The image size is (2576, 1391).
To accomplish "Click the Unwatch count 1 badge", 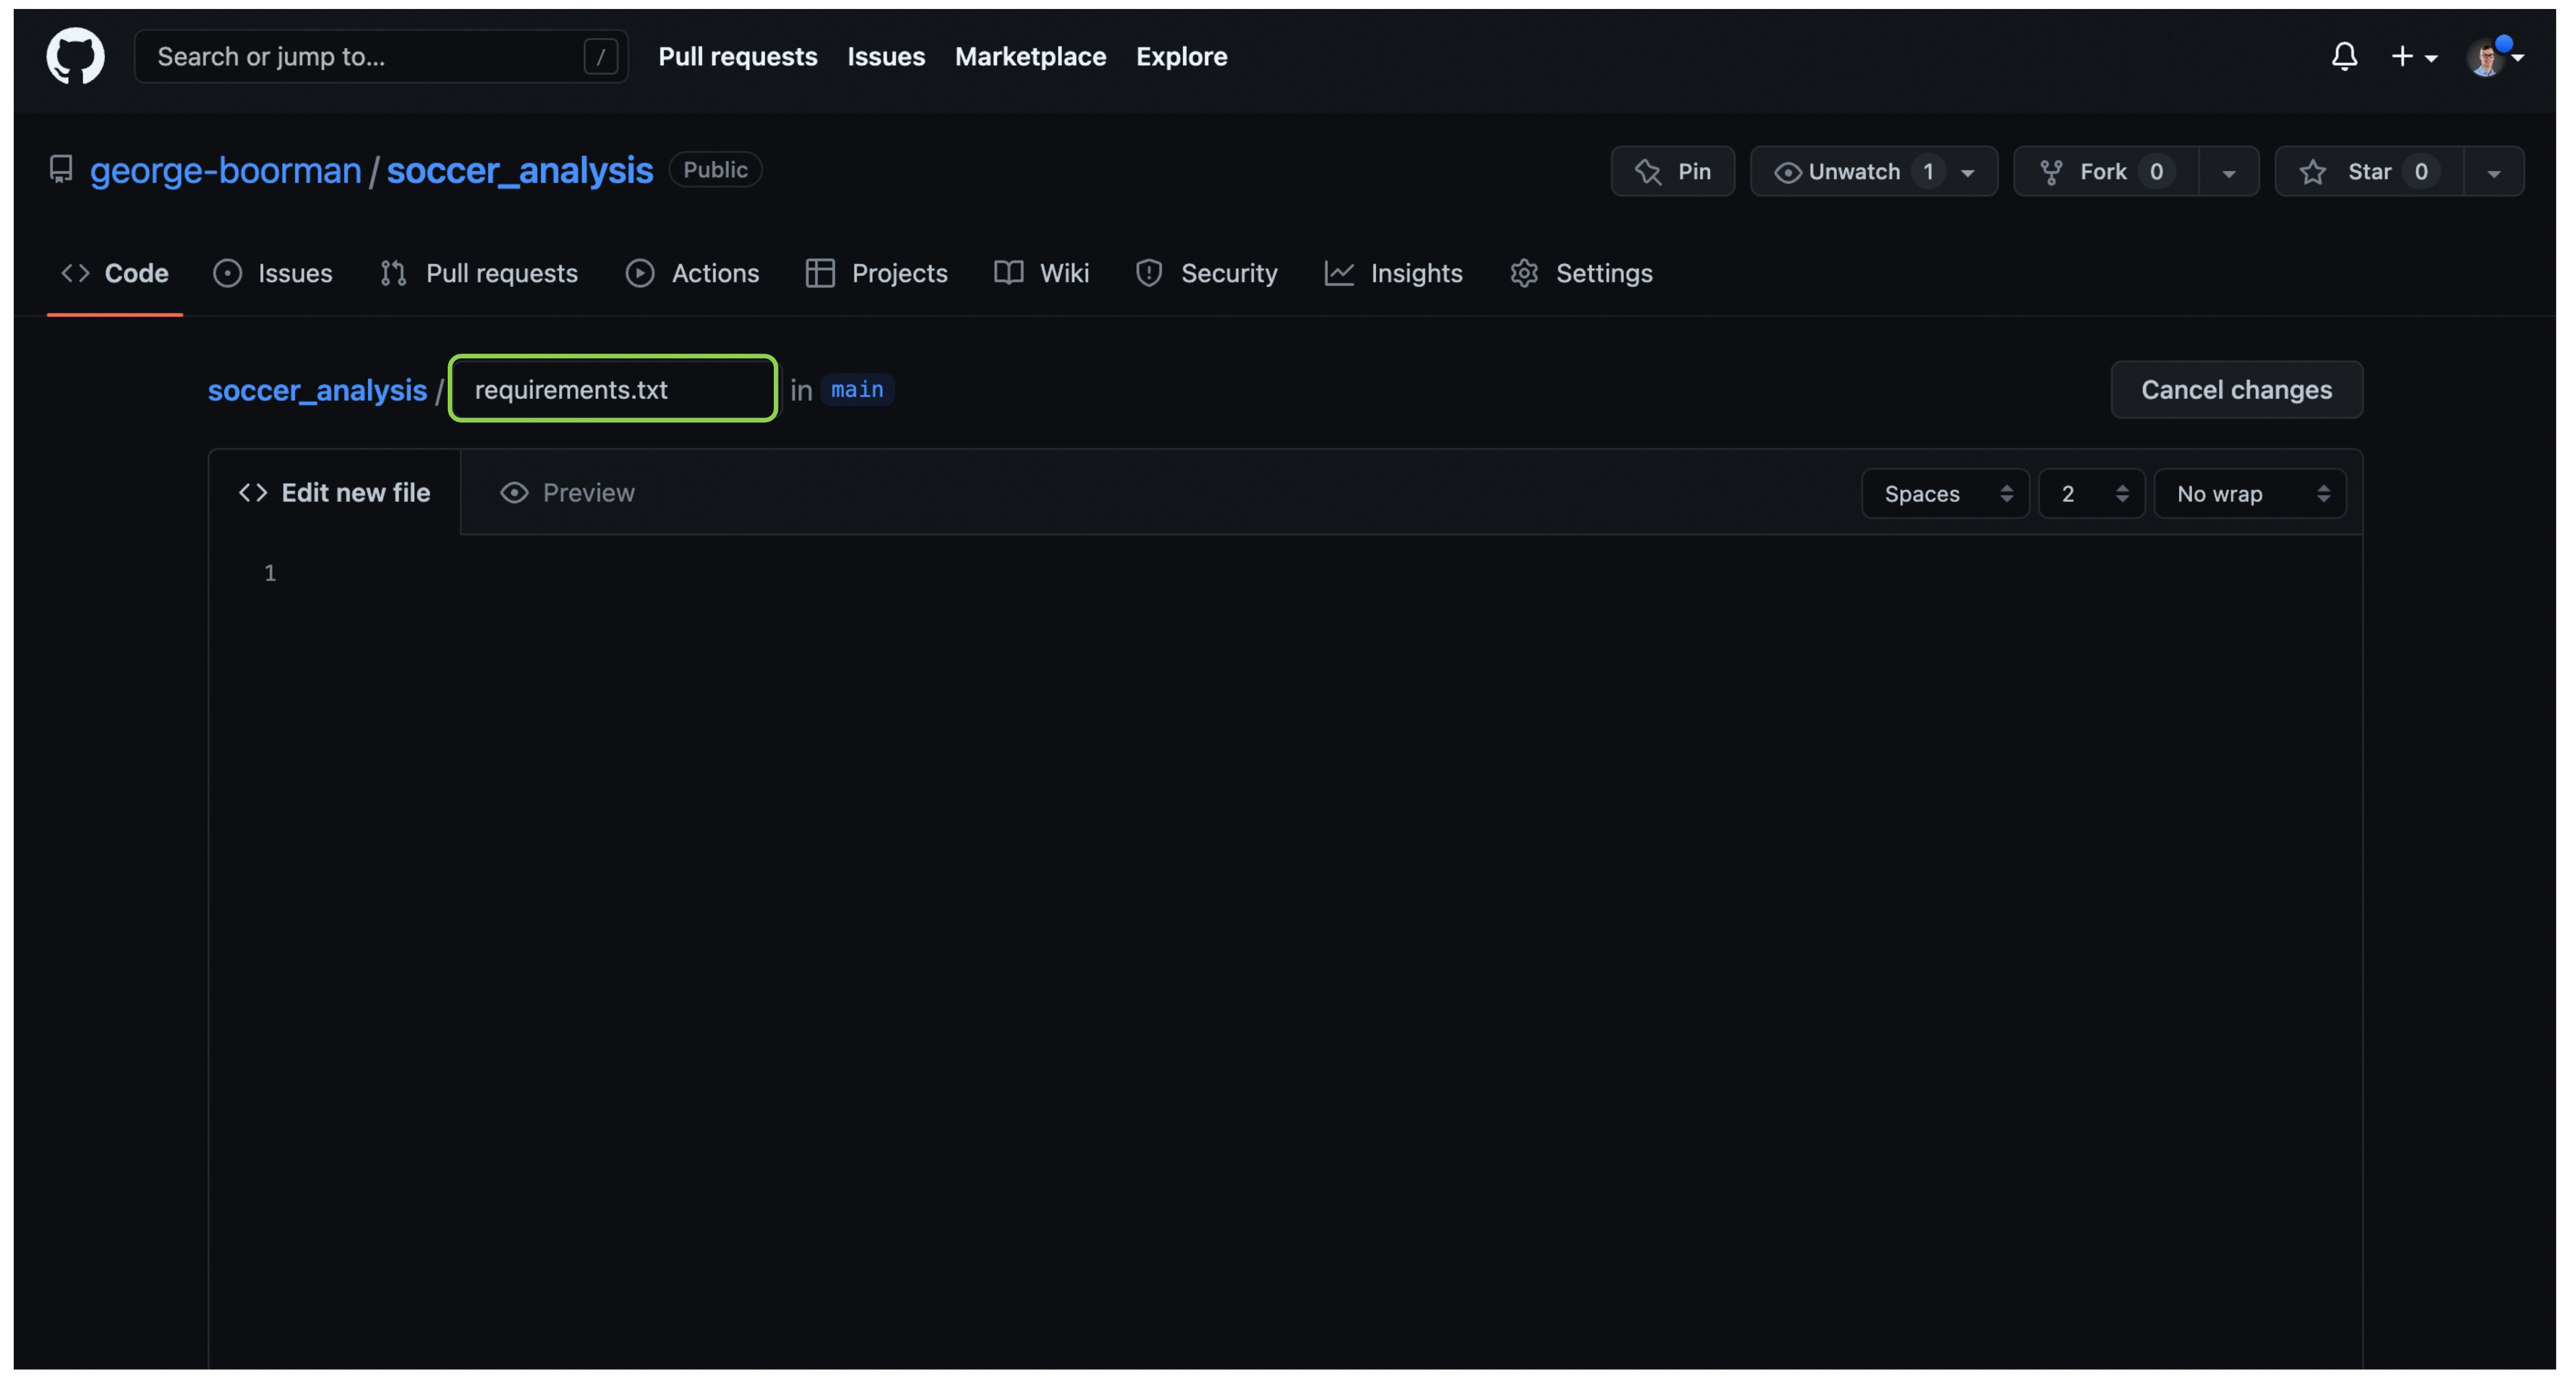I will [x=1927, y=172].
